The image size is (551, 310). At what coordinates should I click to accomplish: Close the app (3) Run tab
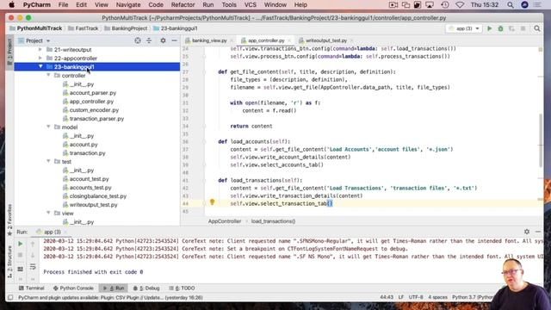(65, 232)
